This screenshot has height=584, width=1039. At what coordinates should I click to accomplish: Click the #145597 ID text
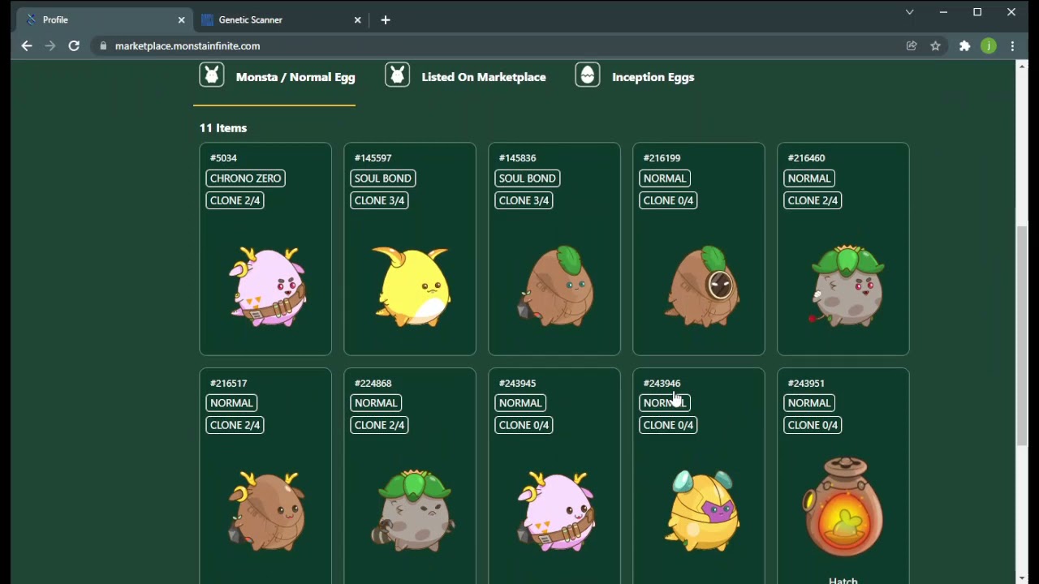(373, 158)
